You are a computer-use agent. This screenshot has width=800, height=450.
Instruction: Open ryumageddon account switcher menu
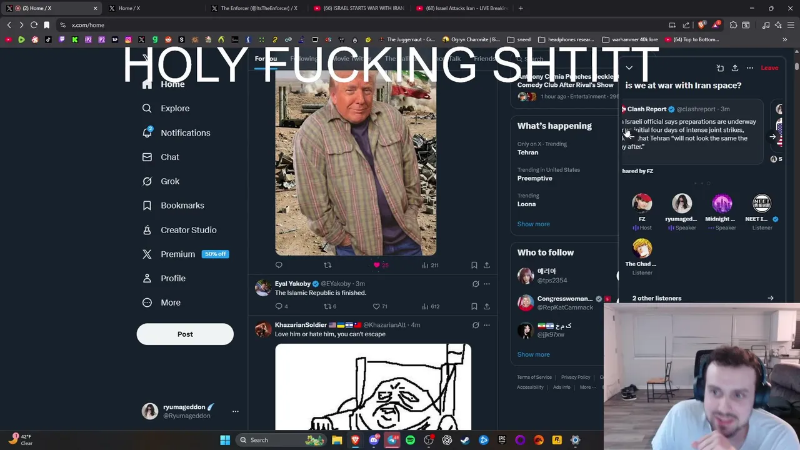(235, 411)
